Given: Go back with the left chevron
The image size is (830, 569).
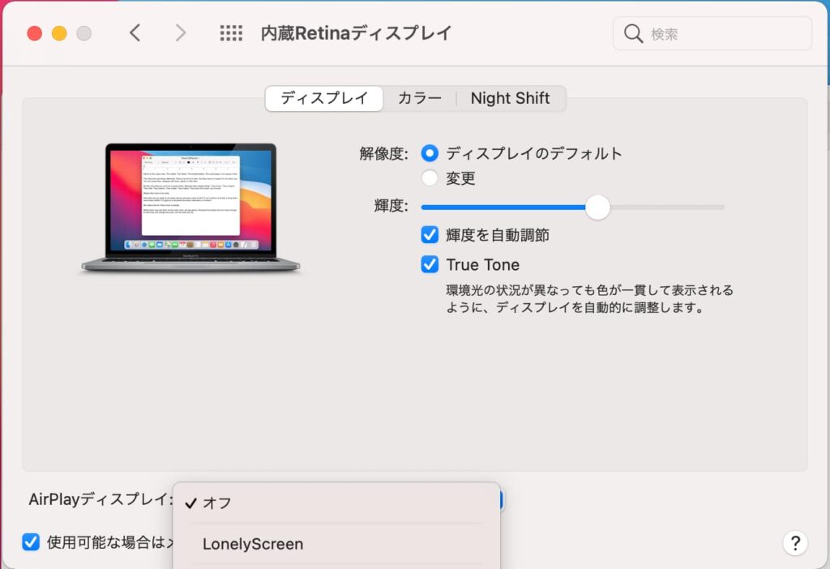Looking at the screenshot, I should [x=135, y=32].
